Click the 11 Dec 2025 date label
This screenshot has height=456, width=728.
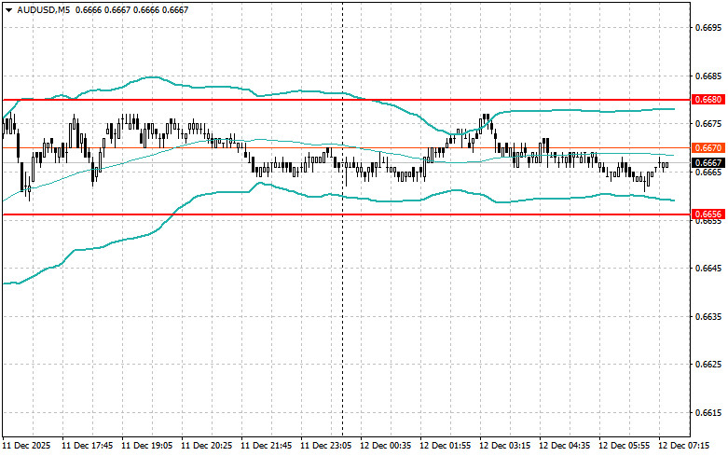point(27,446)
